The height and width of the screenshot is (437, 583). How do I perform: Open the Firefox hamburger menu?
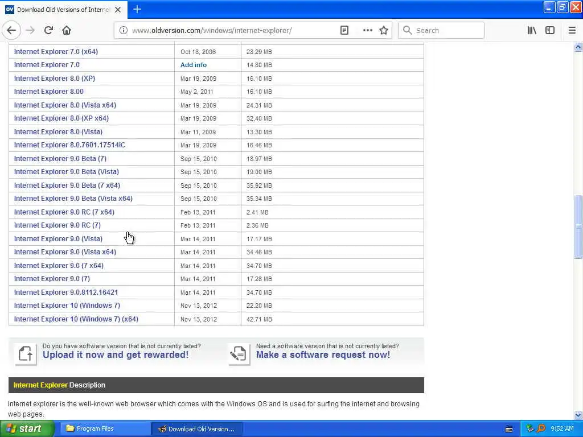coord(572,31)
